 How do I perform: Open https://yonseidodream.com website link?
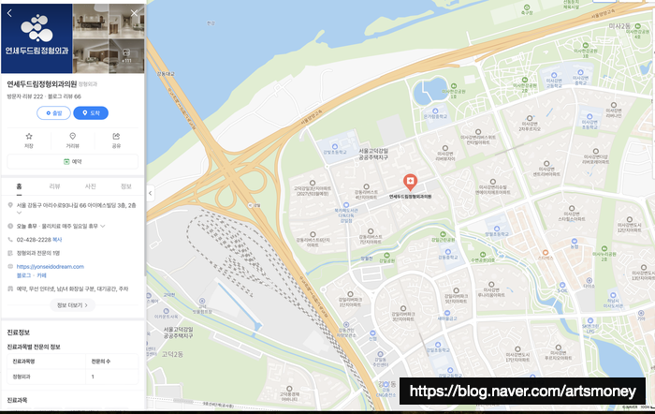coord(51,266)
